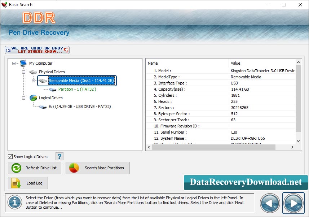Viewport: 309px width, 217px height.
Task: Click the blue question mark help icon
Action: point(59,157)
